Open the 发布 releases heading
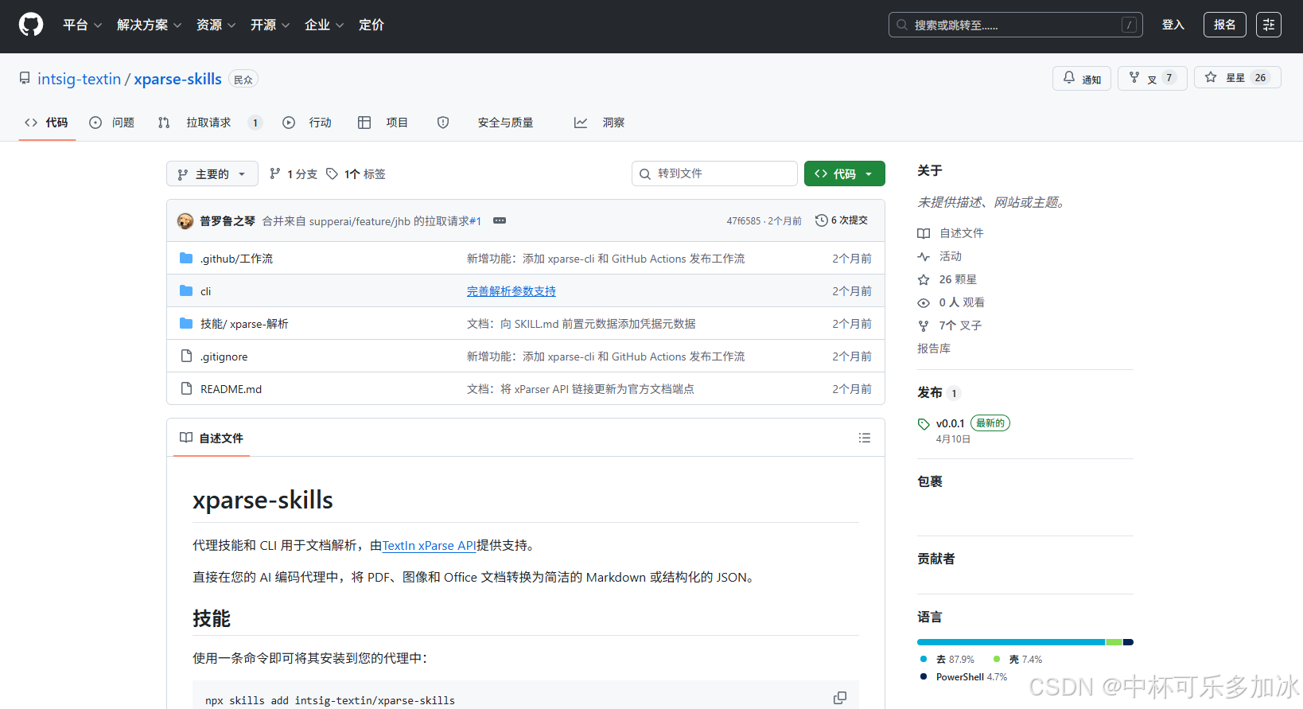The width and height of the screenshot is (1303, 709). coord(930,392)
